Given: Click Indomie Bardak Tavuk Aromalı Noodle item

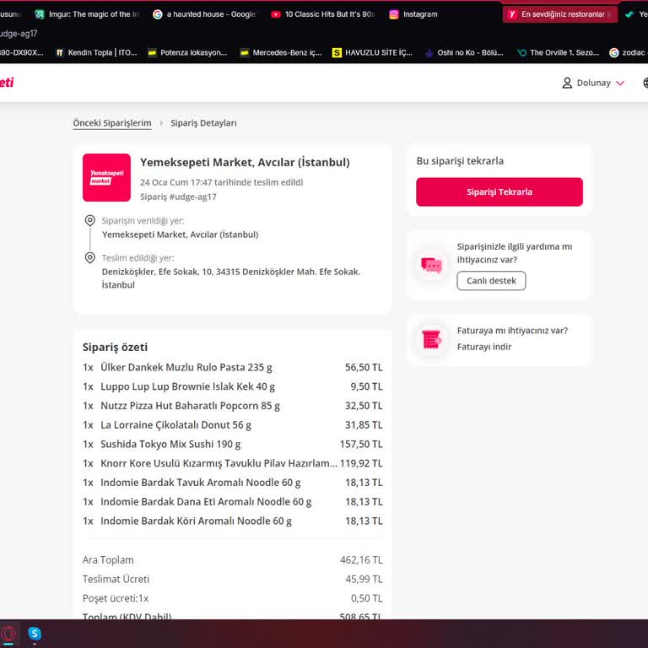Looking at the screenshot, I should coord(201,483).
